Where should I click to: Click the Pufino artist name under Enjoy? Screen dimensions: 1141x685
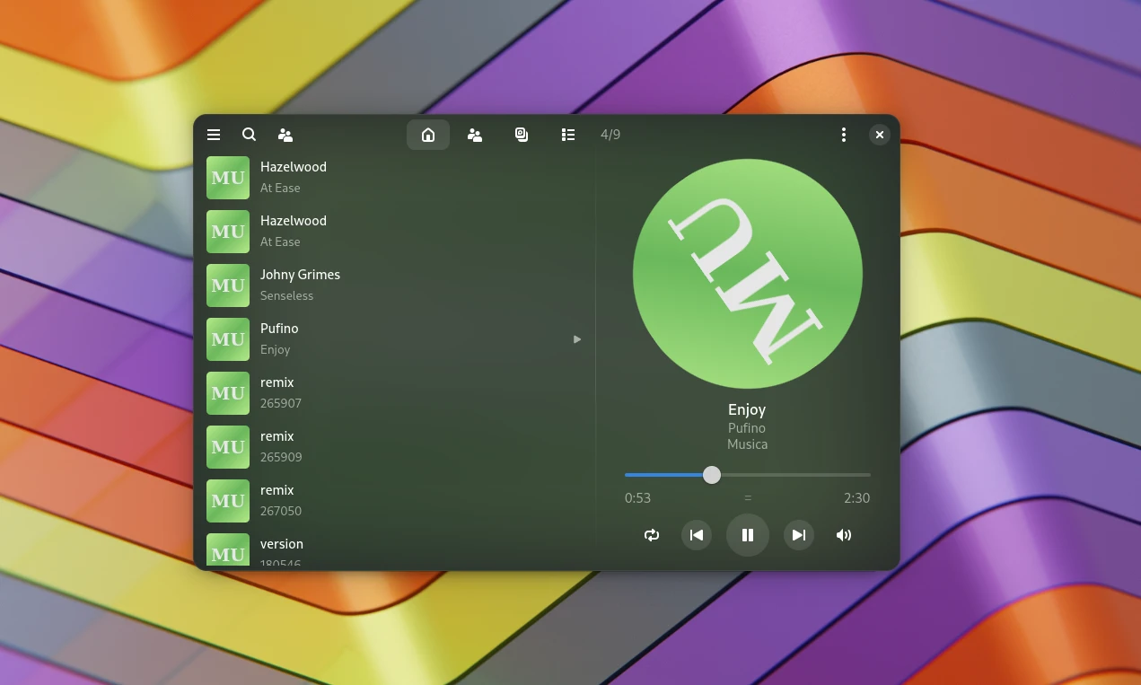(x=747, y=428)
